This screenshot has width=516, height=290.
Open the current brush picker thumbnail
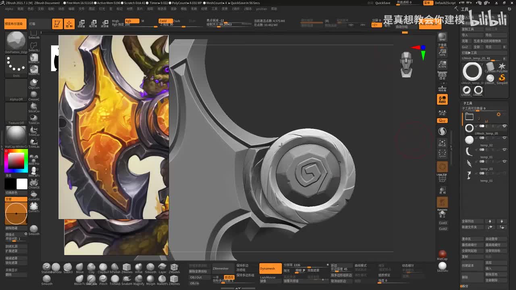[x=16, y=42]
